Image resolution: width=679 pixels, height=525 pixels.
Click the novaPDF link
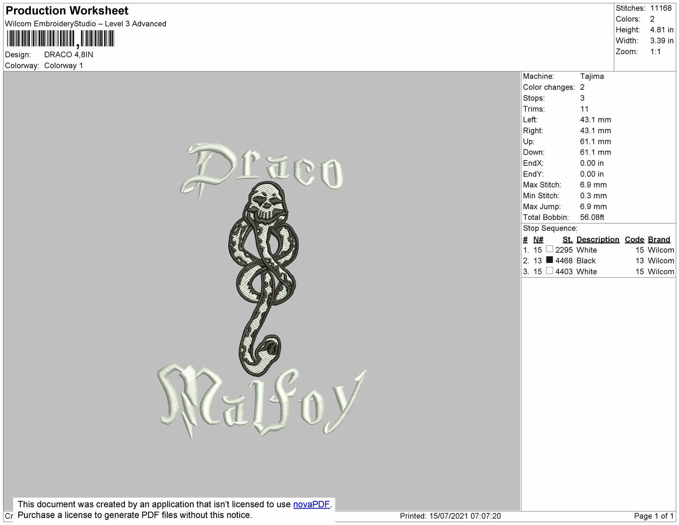(x=312, y=504)
